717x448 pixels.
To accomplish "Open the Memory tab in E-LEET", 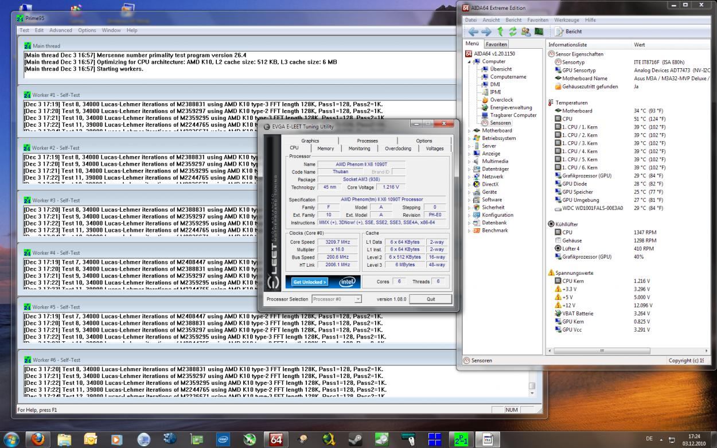I will point(325,149).
